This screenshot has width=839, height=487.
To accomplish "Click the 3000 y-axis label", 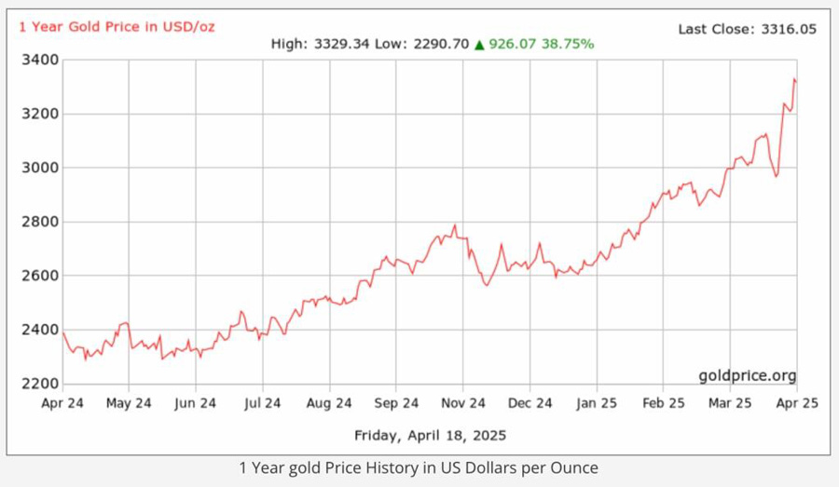I will (x=40, y=168).
